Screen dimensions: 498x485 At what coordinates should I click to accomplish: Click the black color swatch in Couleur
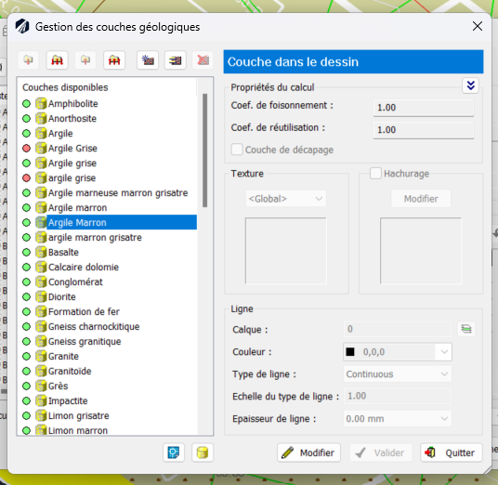click(350, 352)
